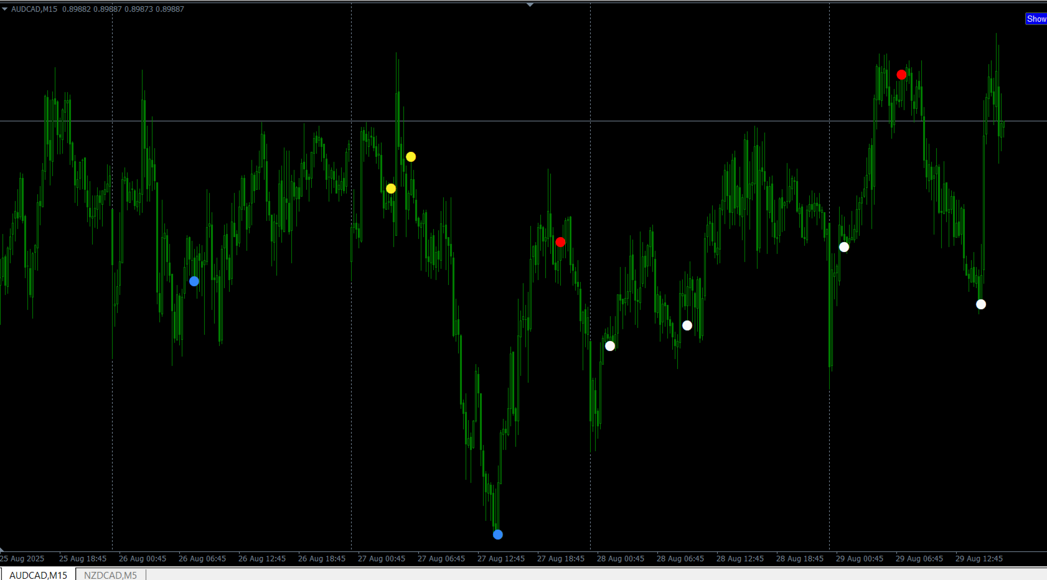The width and height of the screenshot is (1047, 580).
Task: Click the low value 0.89873 in the header
Action: click(x=138, y=9)
